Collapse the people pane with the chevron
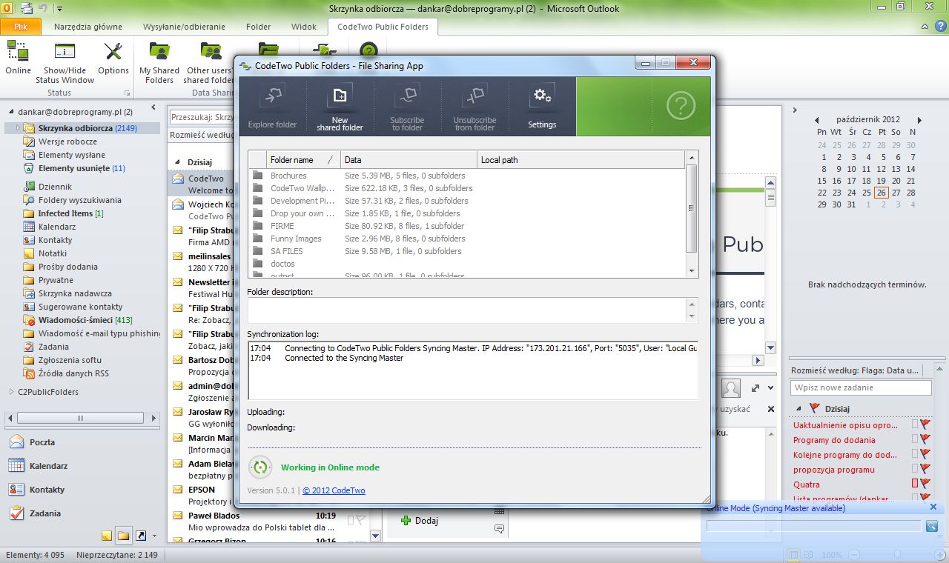The image size is (949, 563). click(771, 388)
